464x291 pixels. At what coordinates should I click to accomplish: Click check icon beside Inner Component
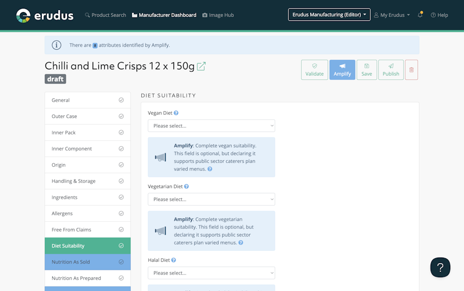pyautogui.click(x=121, y=149)
